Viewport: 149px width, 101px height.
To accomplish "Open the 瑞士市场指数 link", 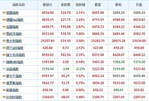I will click(16, 55).
